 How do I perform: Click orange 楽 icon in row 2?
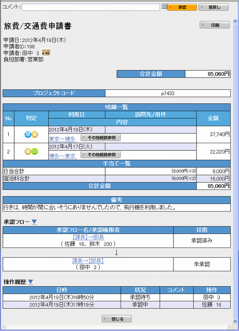coord(28,152)
